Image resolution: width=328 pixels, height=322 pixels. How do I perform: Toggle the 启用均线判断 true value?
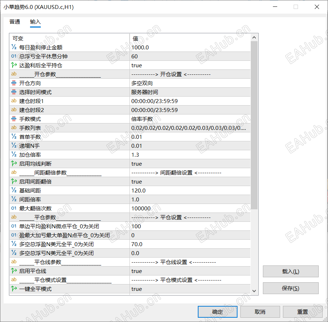point(190,164)
